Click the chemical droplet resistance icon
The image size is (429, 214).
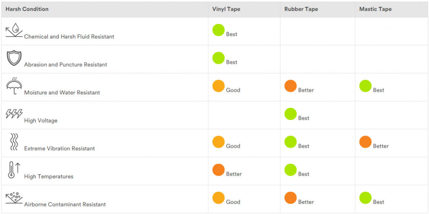coord(14,30)
